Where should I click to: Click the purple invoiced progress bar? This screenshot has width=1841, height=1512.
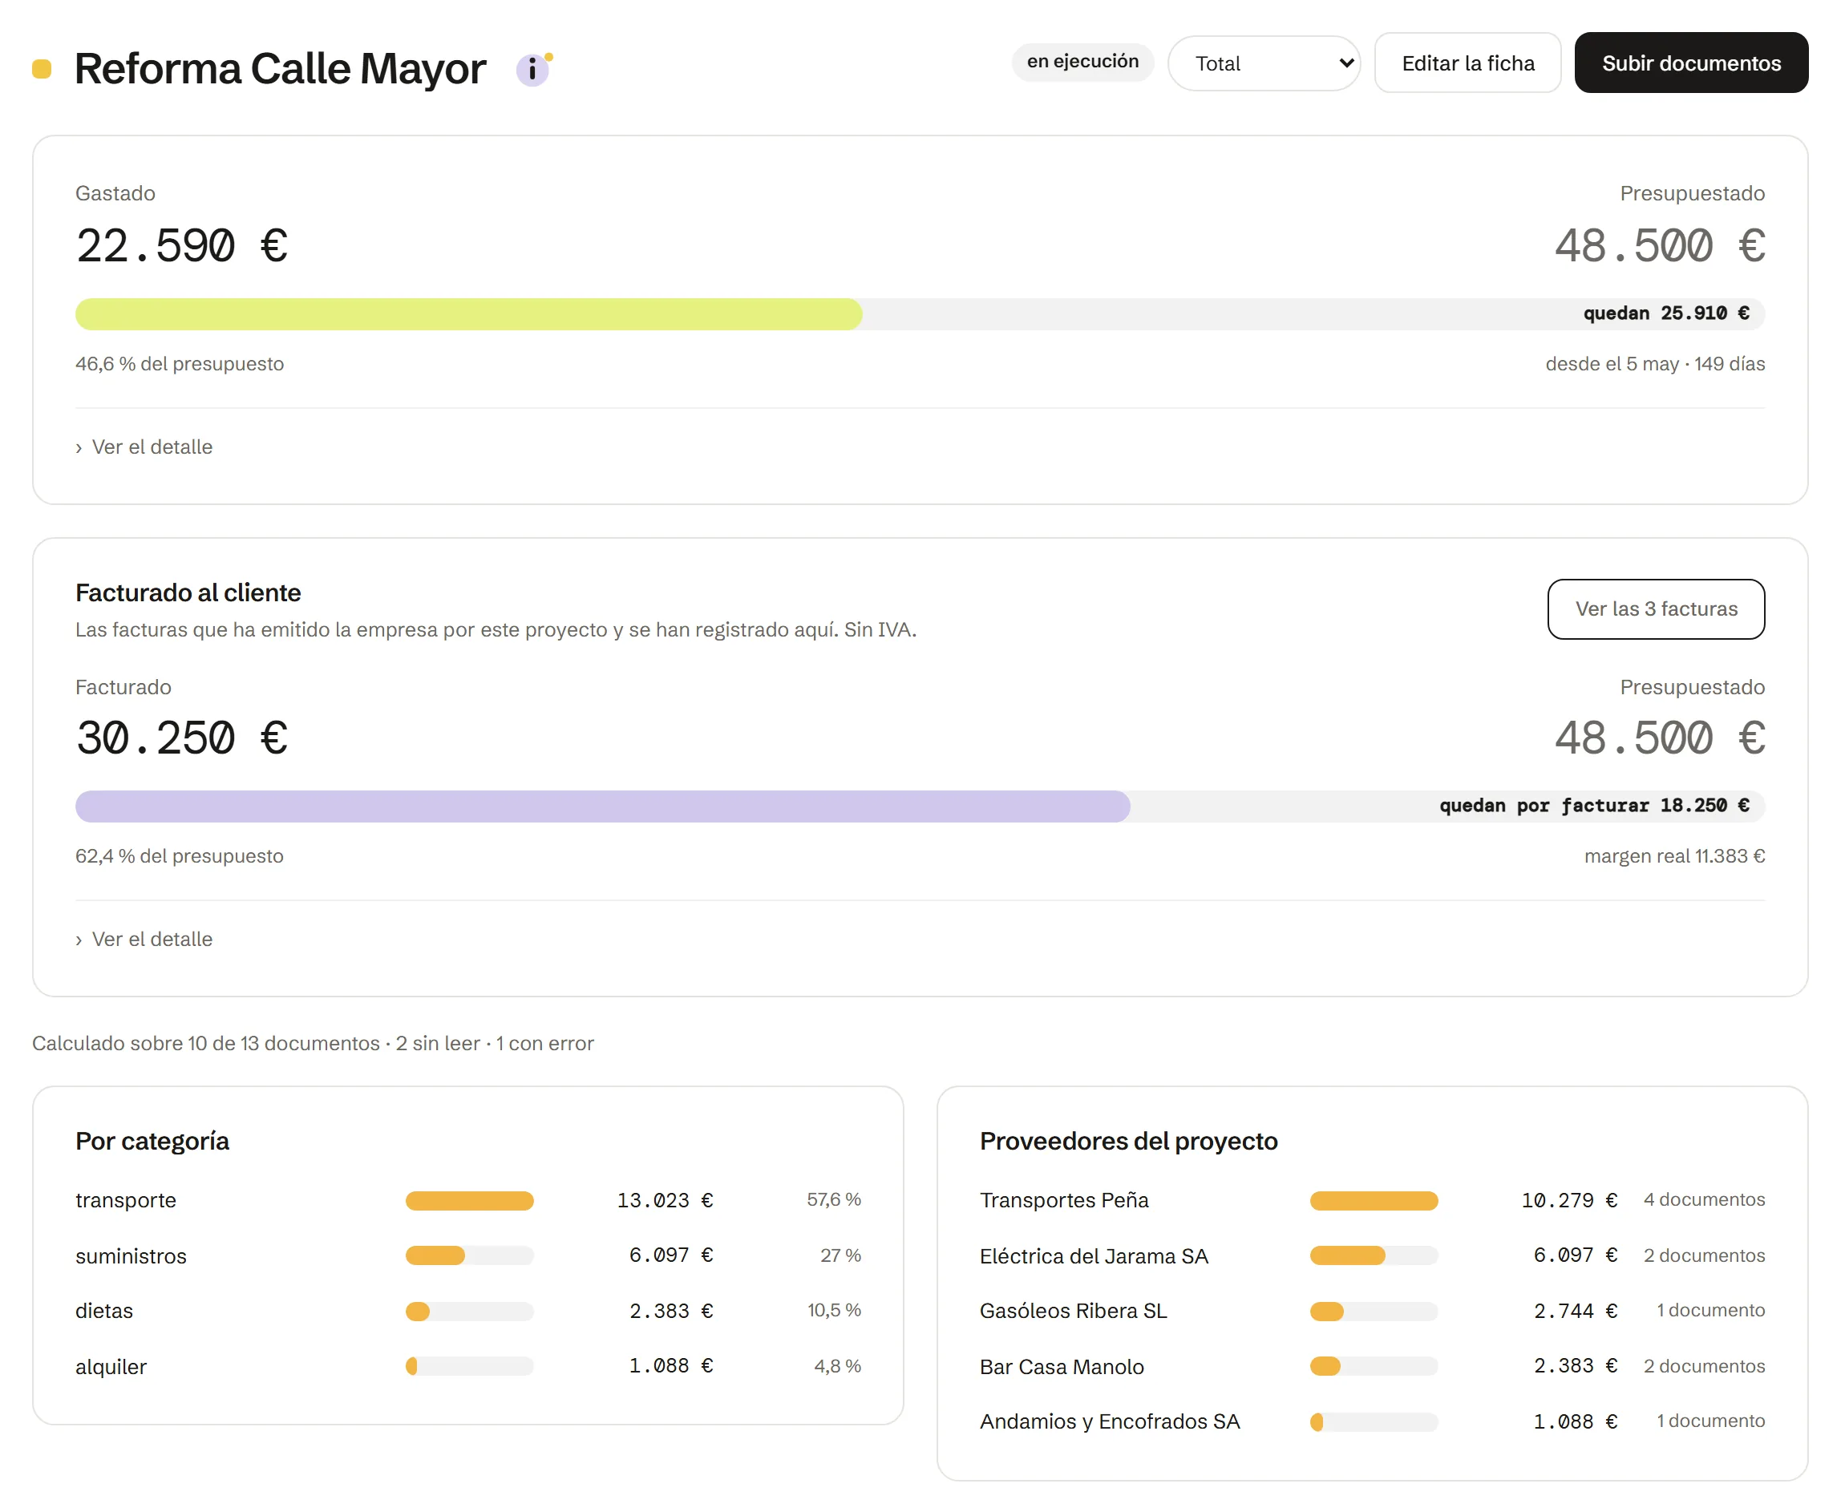click(603, 806)
